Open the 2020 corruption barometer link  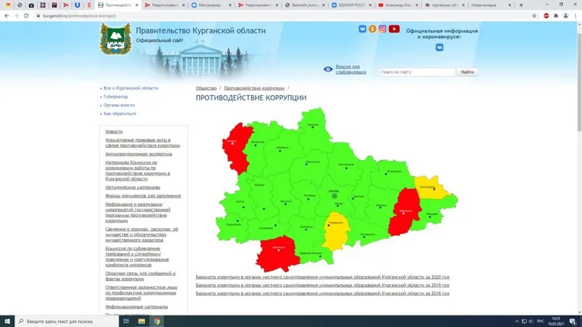point(322,276)
